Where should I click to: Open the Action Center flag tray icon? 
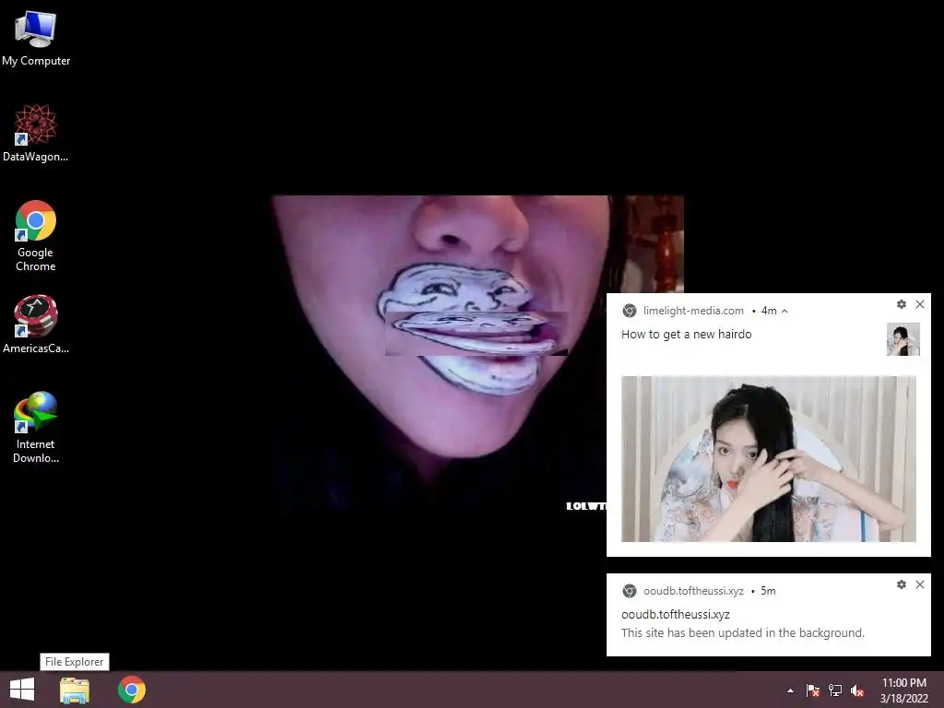[813, 690]
